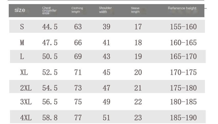Click the chest value 58.8

pos(50,118)
